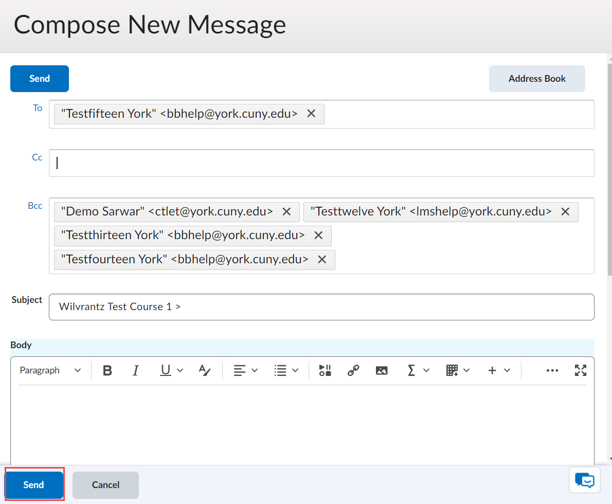Remove "Testfifteen York" from the To field

311,114
